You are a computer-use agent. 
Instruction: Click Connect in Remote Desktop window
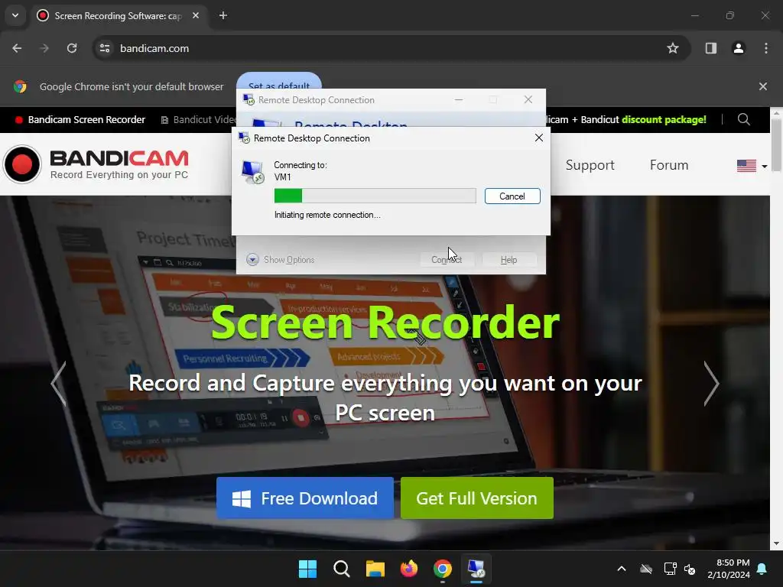coord(447,260)
